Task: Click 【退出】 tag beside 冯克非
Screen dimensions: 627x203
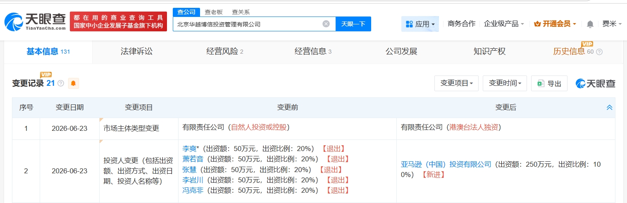Action: pos(338,190)
